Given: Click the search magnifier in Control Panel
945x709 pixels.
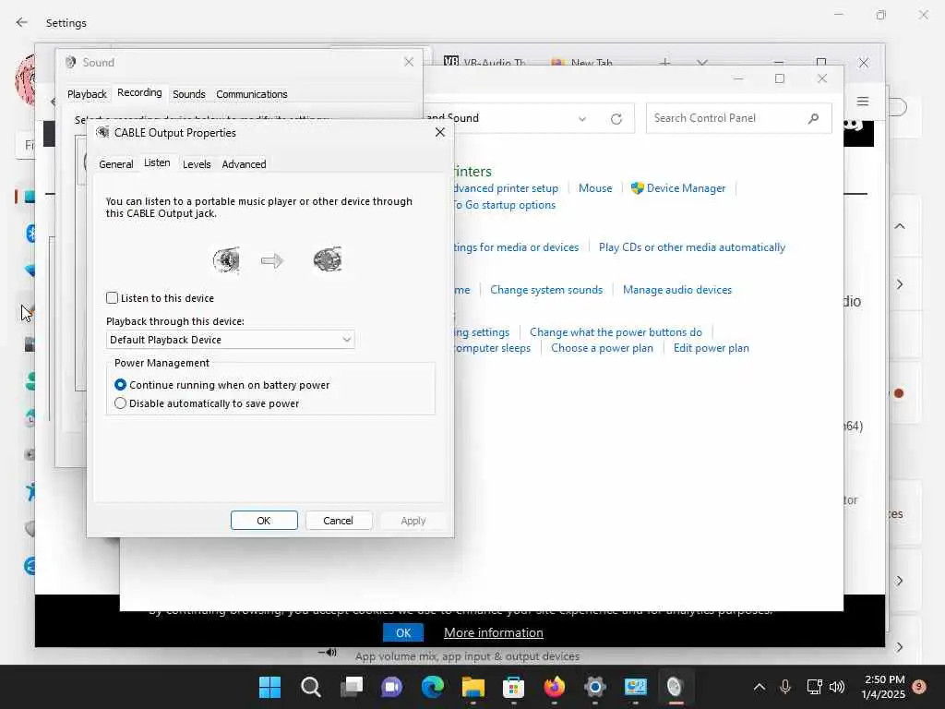Looking at the screenshot, I should tap(813, 118).
